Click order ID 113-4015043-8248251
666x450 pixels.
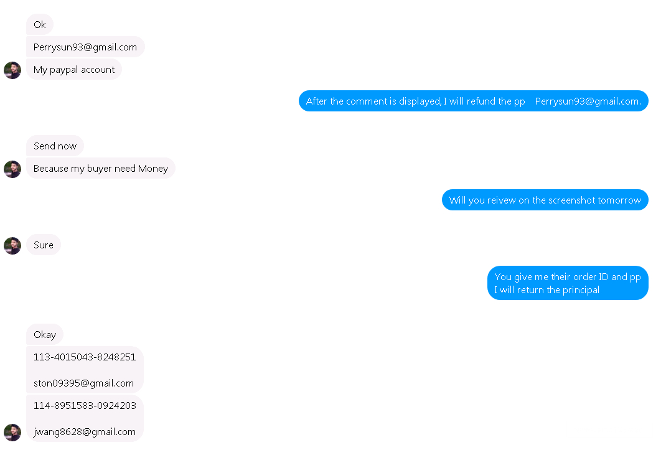point(85,357)
